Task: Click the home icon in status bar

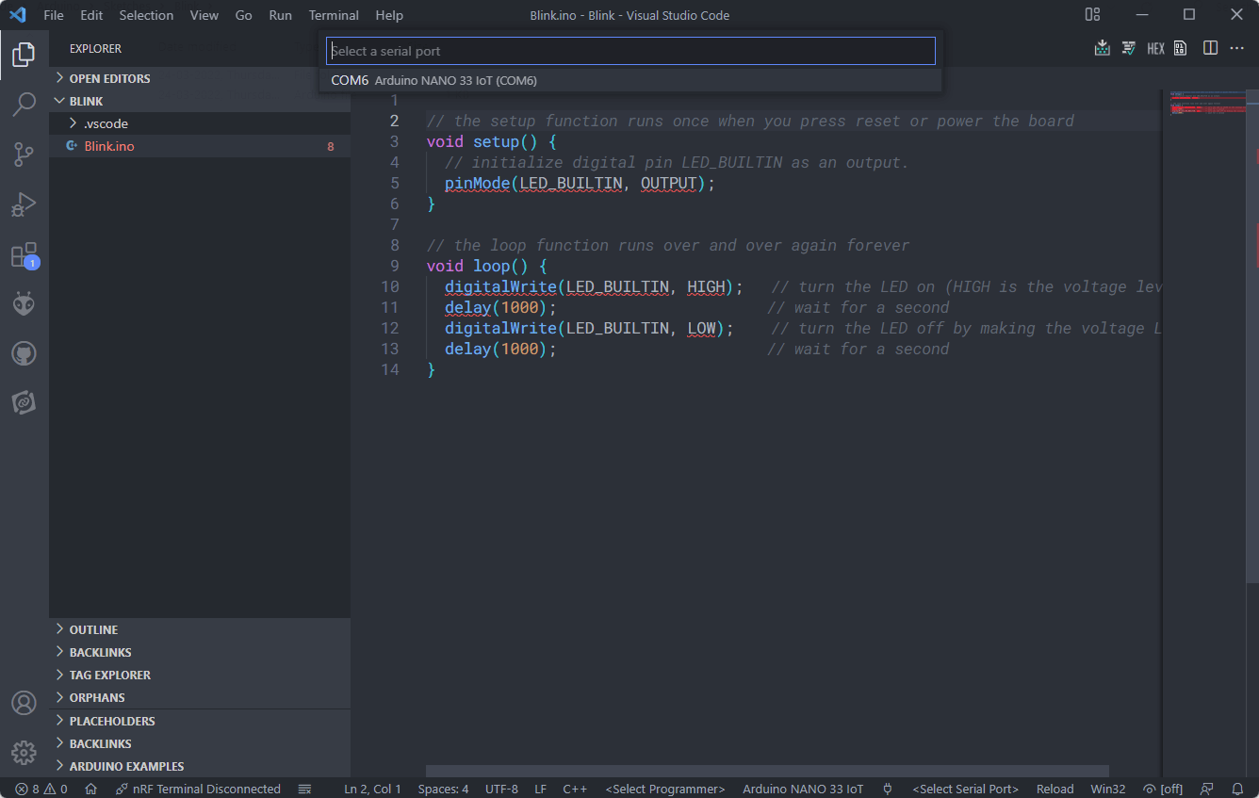Action: (x=90, y=789)
